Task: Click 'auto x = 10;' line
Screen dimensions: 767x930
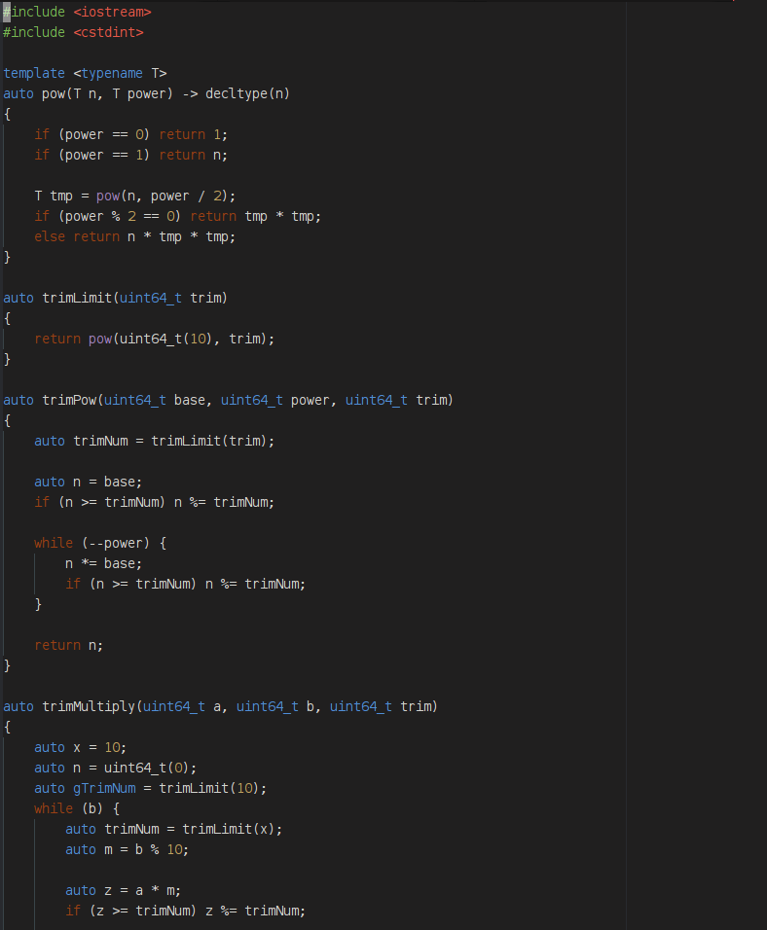Action: click(x=81, y=747)
